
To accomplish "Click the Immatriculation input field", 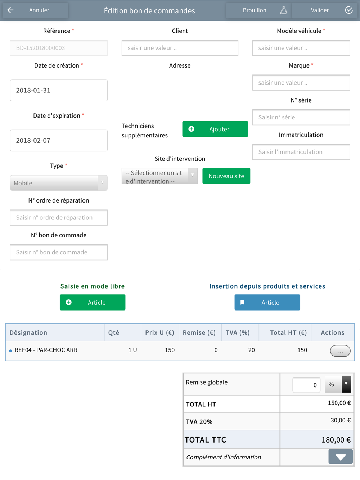I will pyautogui.click(x=301, y=152).
